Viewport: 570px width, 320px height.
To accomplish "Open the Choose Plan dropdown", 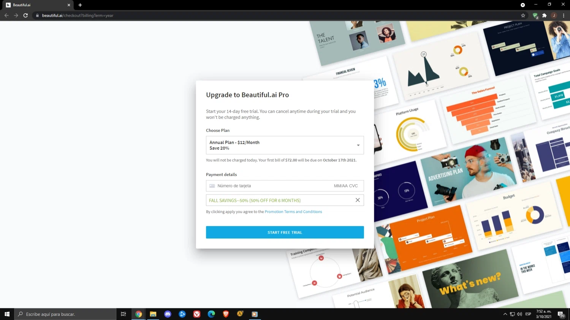I will click(285, 145).
